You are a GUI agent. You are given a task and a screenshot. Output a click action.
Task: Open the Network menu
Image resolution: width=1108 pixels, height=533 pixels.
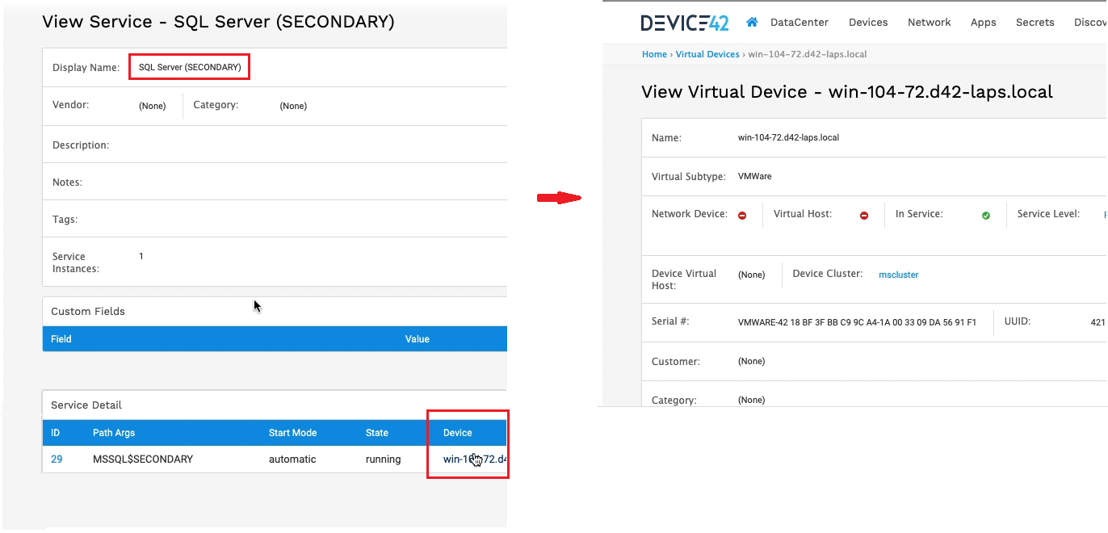click(930, 23)
